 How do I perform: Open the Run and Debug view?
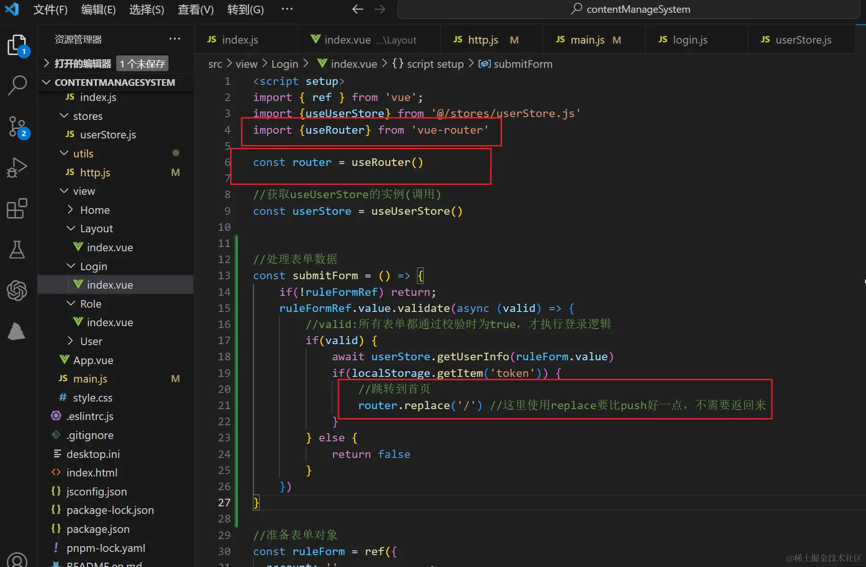point(18,168)
